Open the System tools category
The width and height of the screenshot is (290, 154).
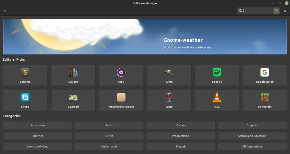pos(109,146)
